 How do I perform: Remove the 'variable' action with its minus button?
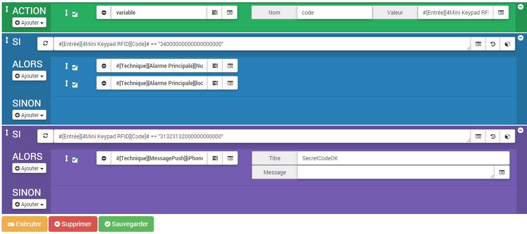(104, 12)
